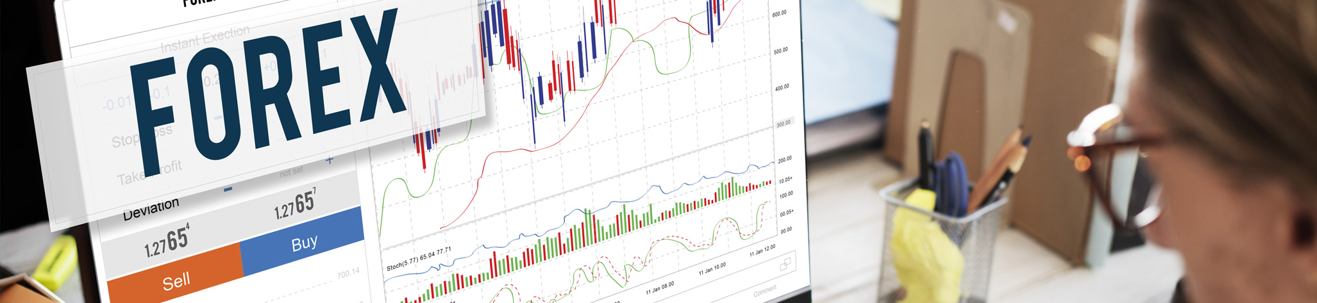Open the Instant Execution order type dropdown
Screen dimensions: 1317x303
coord(205,39)
